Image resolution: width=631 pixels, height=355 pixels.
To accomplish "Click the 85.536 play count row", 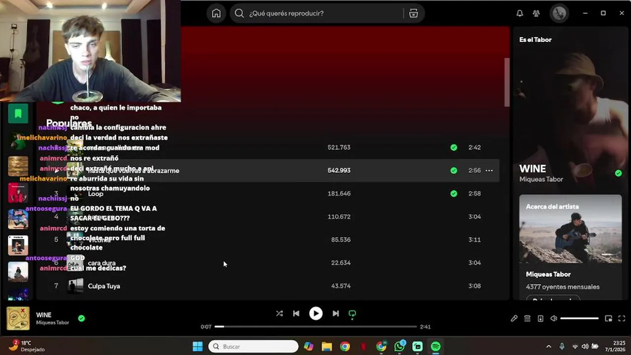I will pos(341,240).
